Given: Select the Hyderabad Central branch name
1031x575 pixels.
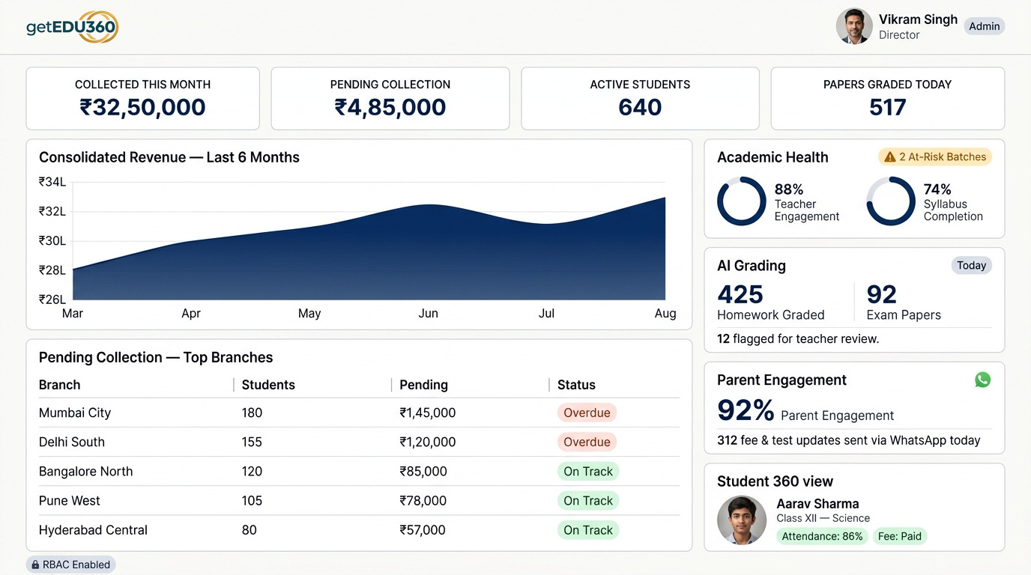Looking at the screenshot, I should [x=93, y=529].
